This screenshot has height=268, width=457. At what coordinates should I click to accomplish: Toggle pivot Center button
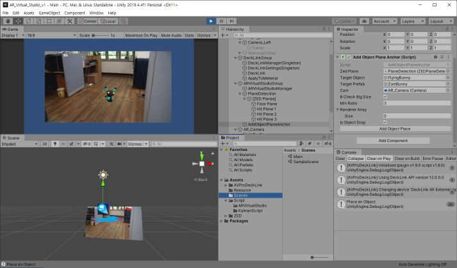coord(87,21)
